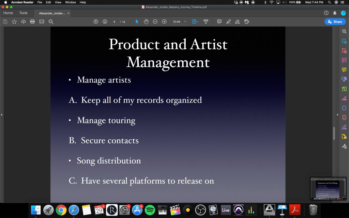
Task: Click the page number input field
Action: click(x=115, y=21)
